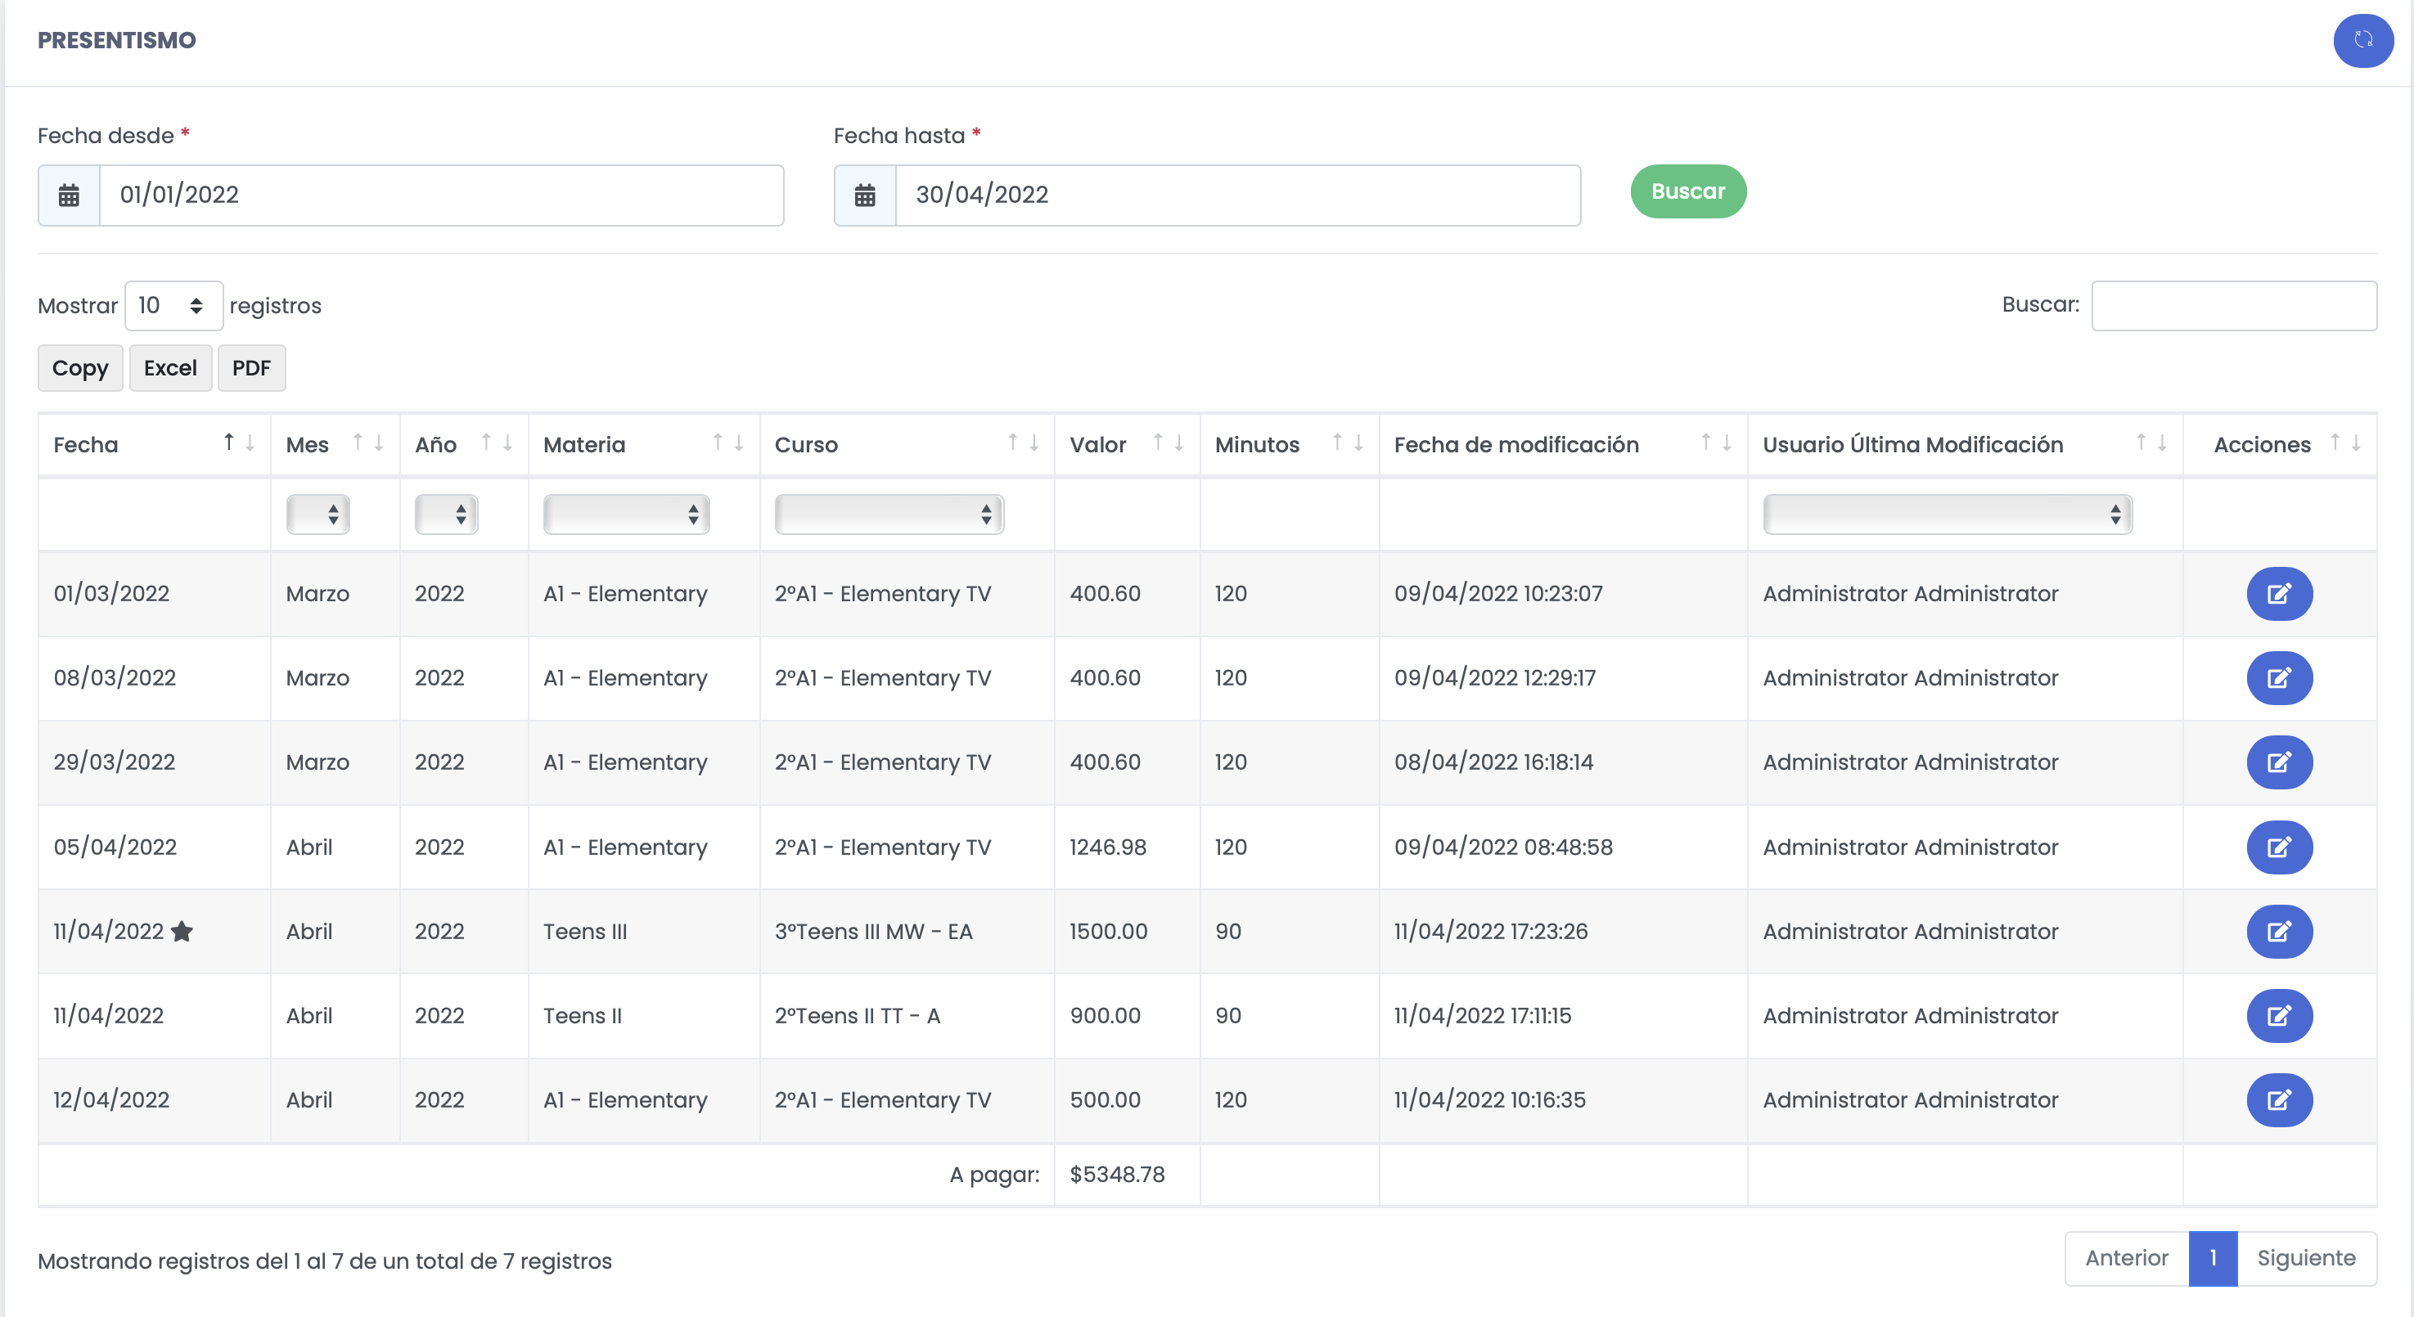2414x1317 pixels.
Task: Export table to PDF
Action: 251,368
